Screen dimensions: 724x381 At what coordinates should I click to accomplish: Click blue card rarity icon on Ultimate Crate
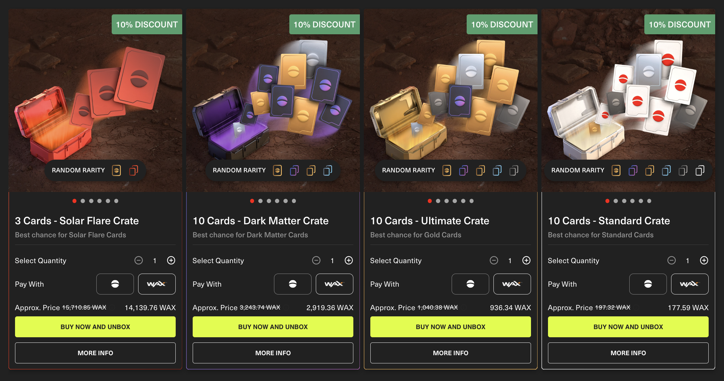[x=497, y=170]
